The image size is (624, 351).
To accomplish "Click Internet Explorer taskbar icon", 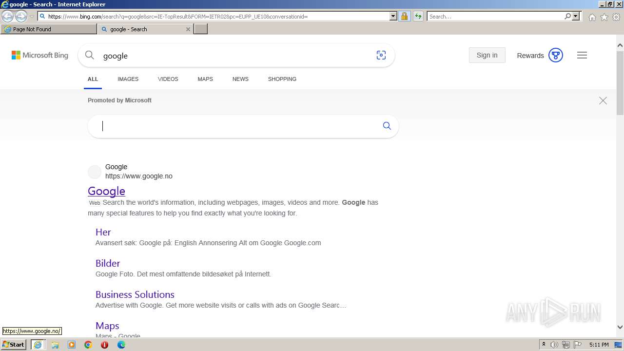I will 38,345.
